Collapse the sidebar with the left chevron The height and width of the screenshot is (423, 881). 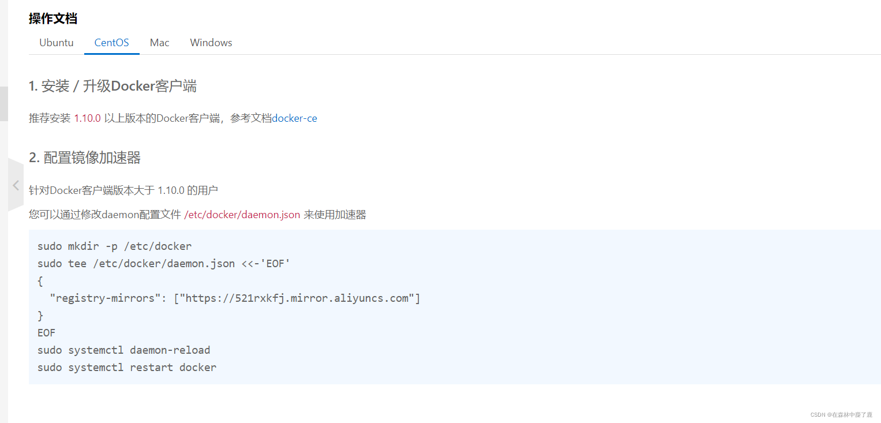(x=16, y=185)
